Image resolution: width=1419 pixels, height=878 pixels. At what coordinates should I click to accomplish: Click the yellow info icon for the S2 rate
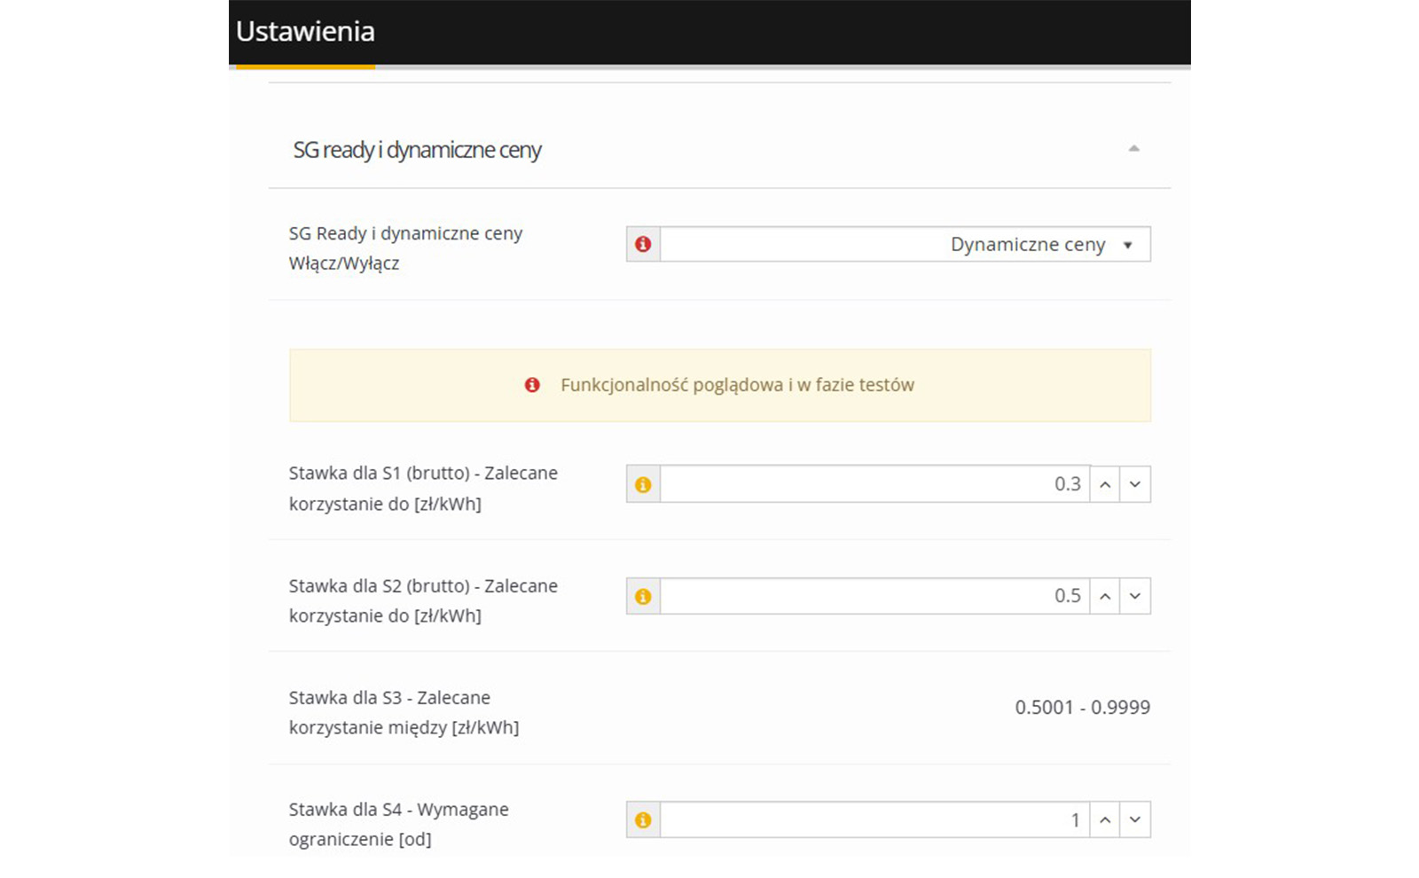click(643, 596)
